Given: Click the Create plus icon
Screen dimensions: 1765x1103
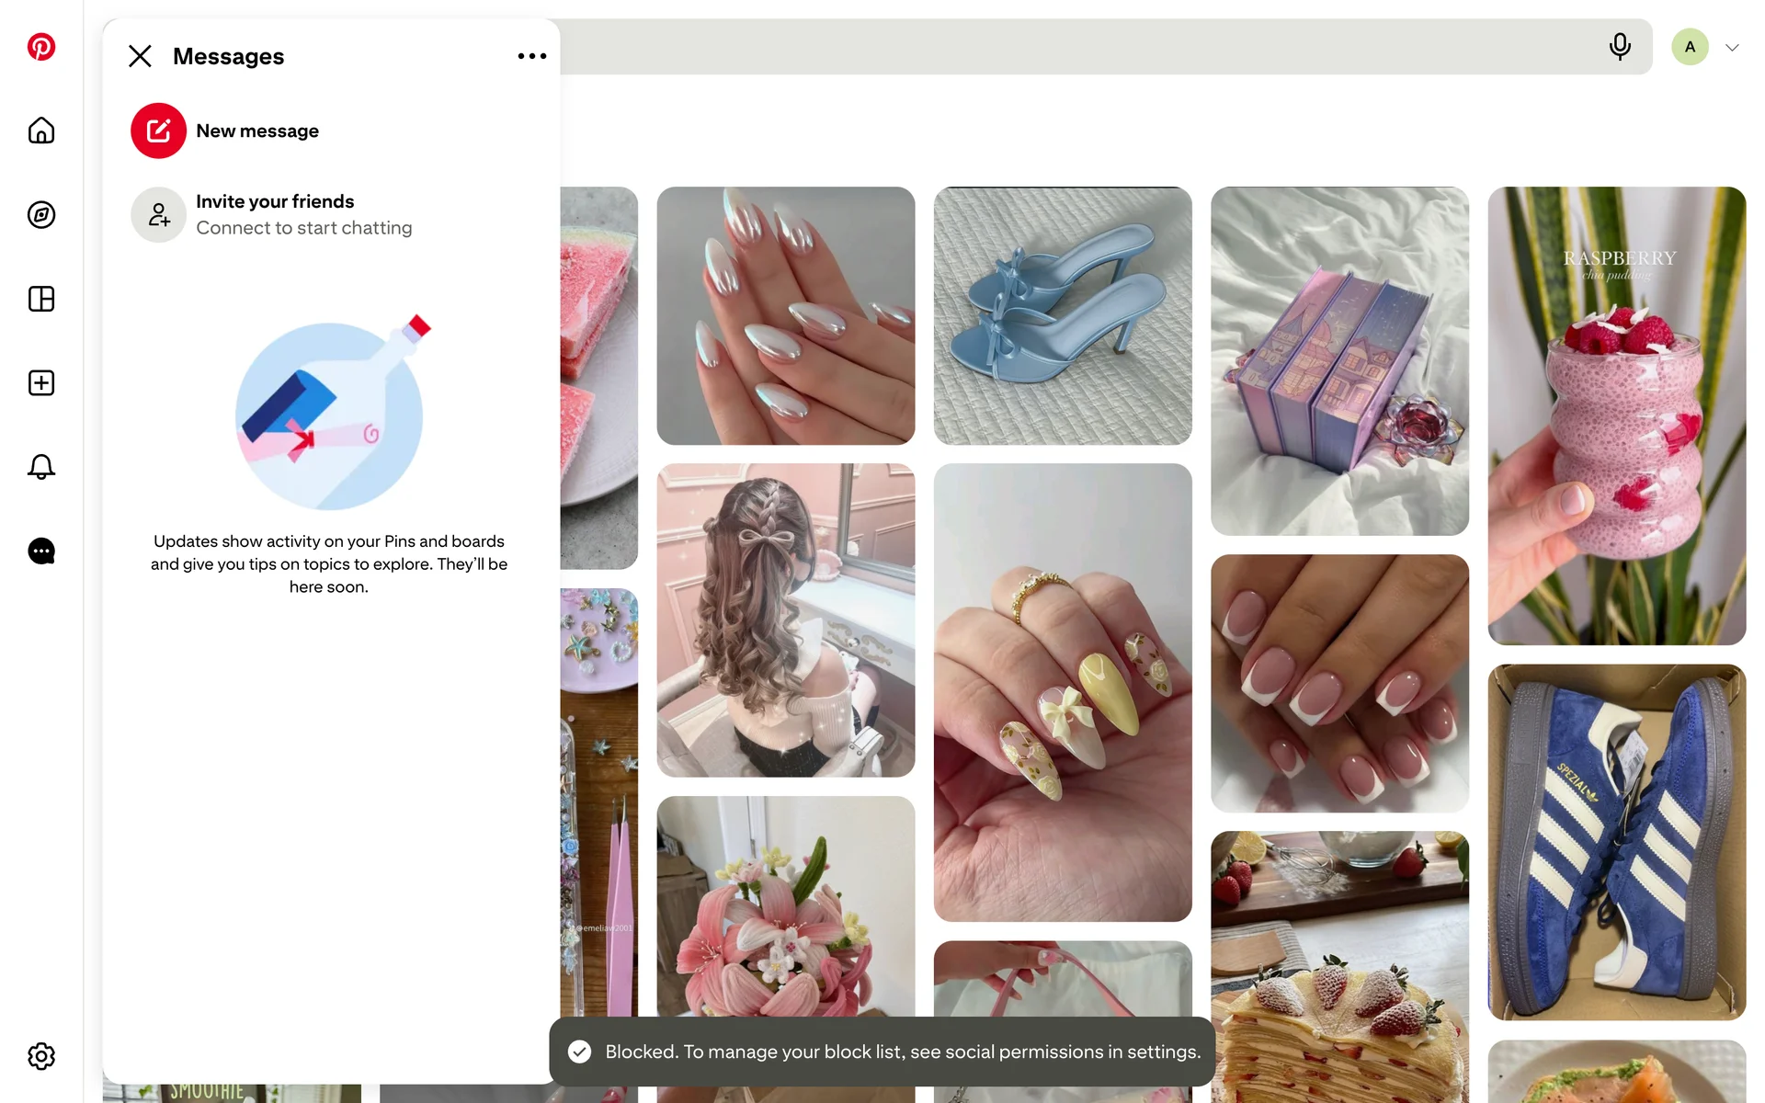Looking at the screenshot, I should [41, 383].
